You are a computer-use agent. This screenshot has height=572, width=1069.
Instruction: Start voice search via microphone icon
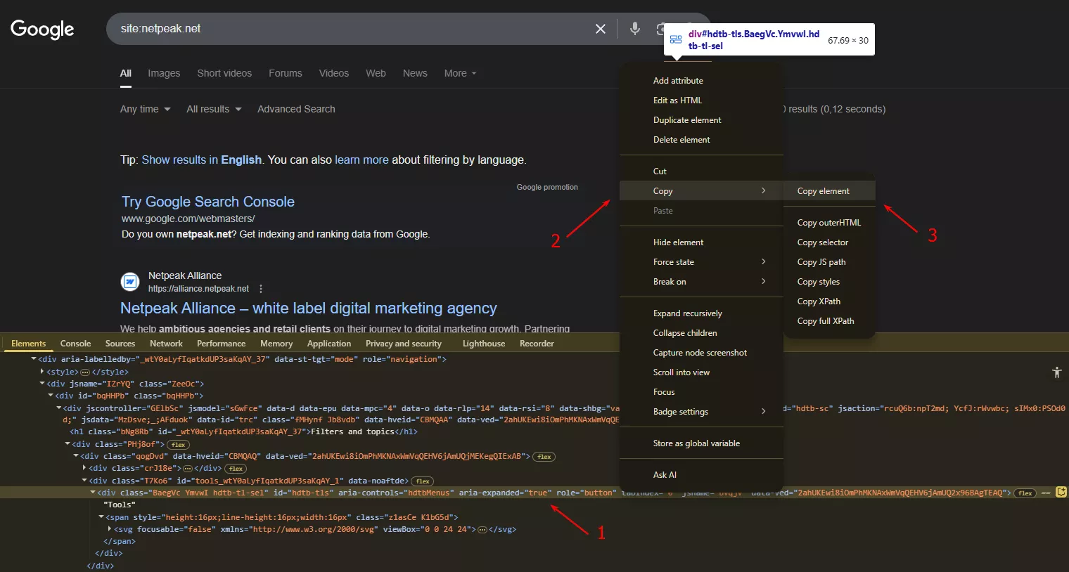click(635, 28)
